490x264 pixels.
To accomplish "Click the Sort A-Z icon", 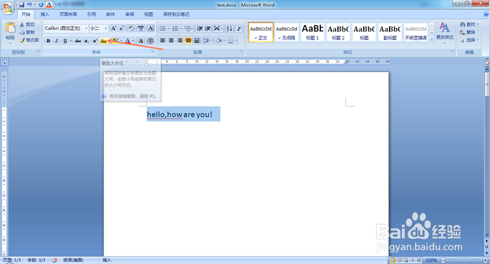I will pyautogui.click(x=229, y=29).
